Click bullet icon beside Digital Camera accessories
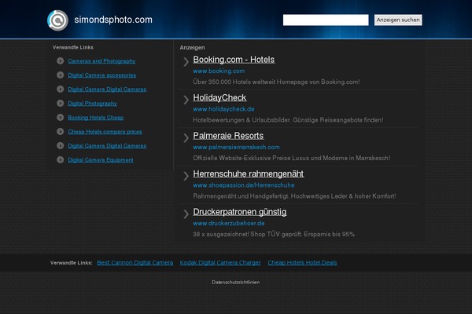472x314 pixels. [x=61, y=75]
